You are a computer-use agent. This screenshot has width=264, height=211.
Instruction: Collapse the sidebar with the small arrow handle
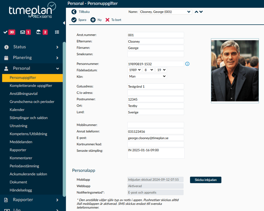[64, 23]
